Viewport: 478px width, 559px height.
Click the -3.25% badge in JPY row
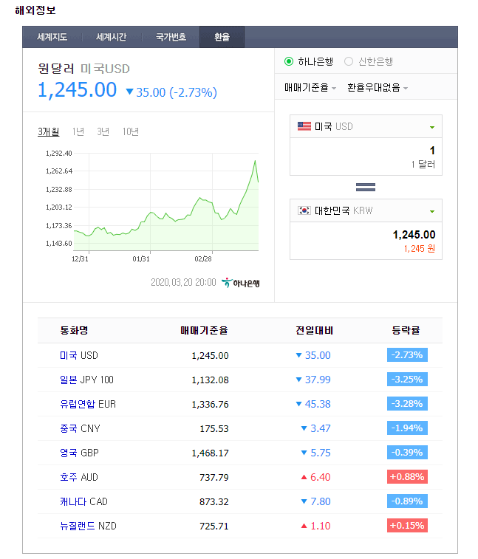pyautogui.click(x=407, y=380)
